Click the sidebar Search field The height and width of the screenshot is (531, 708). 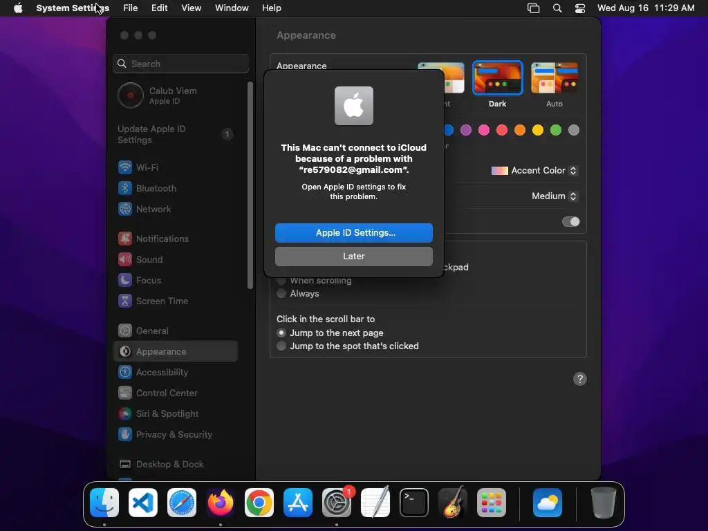tap(180, 64)
